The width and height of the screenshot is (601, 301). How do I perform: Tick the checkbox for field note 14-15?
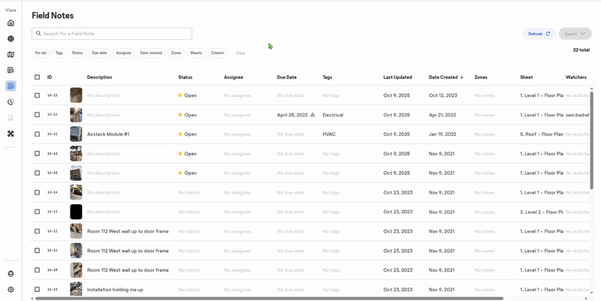coord(37,173)
